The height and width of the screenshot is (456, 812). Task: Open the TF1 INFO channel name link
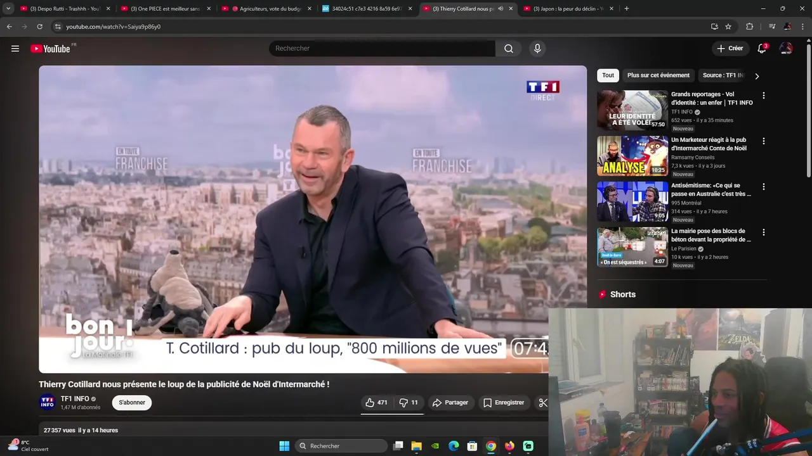[75, 399]
